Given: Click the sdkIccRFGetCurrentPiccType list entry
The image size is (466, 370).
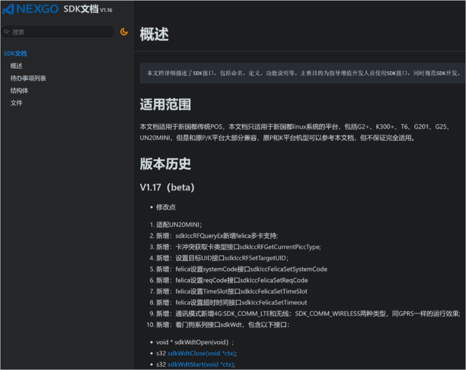Looking at the screenshot, I should (238, 247).
